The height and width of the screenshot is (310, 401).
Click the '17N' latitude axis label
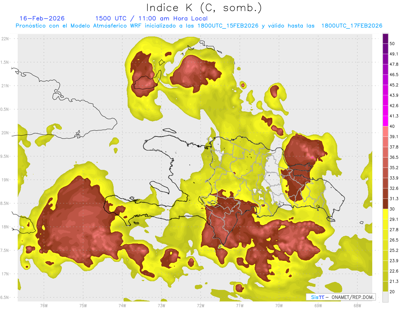[x=6, y=274]
